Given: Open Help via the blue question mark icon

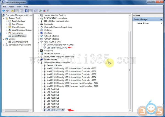Looking at the screenshot, I should (x=26, y=11).
